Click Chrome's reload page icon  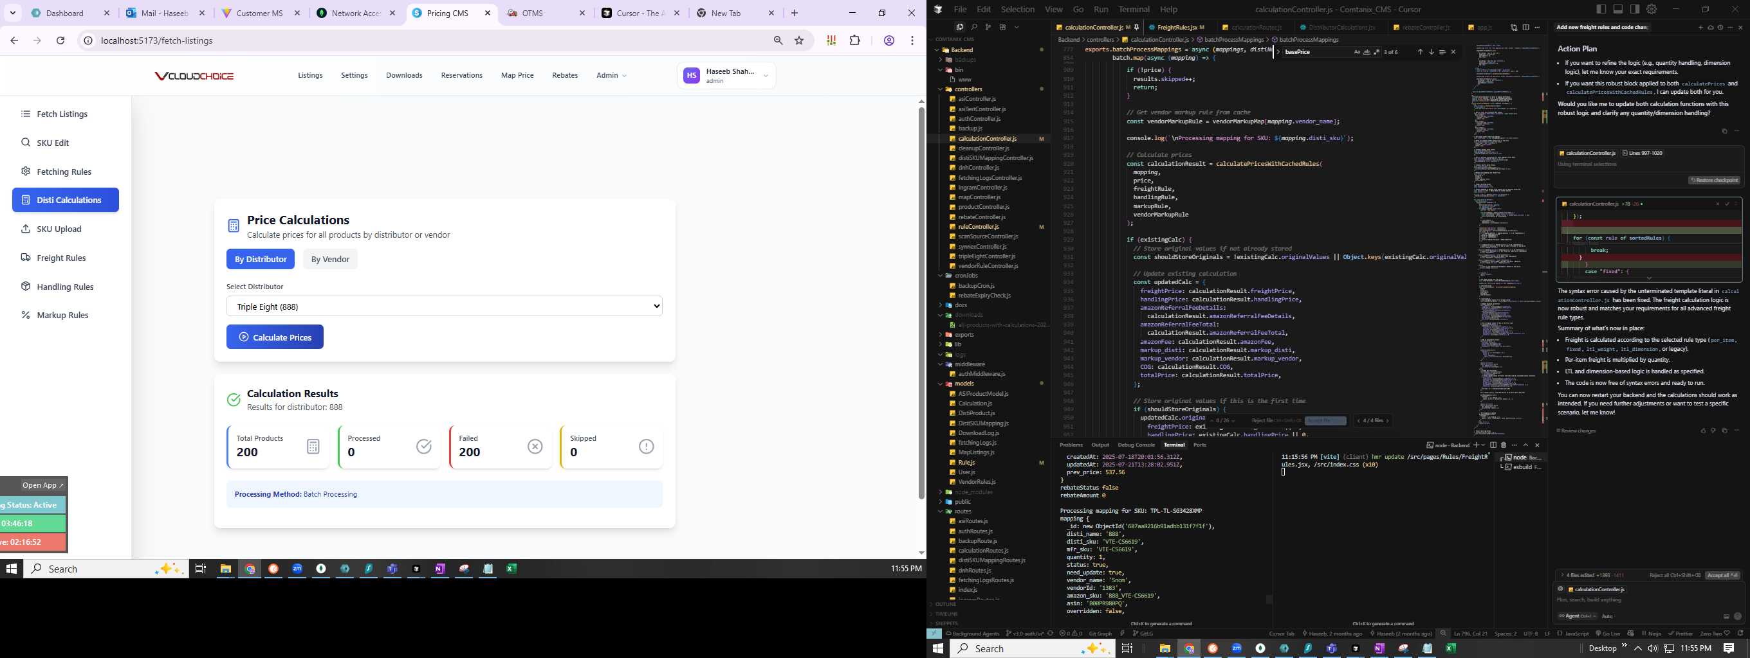(60, 40)
